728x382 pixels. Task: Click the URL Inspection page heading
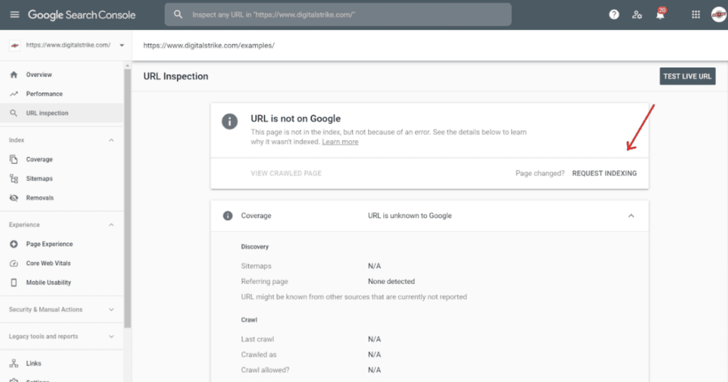point(176,77)
